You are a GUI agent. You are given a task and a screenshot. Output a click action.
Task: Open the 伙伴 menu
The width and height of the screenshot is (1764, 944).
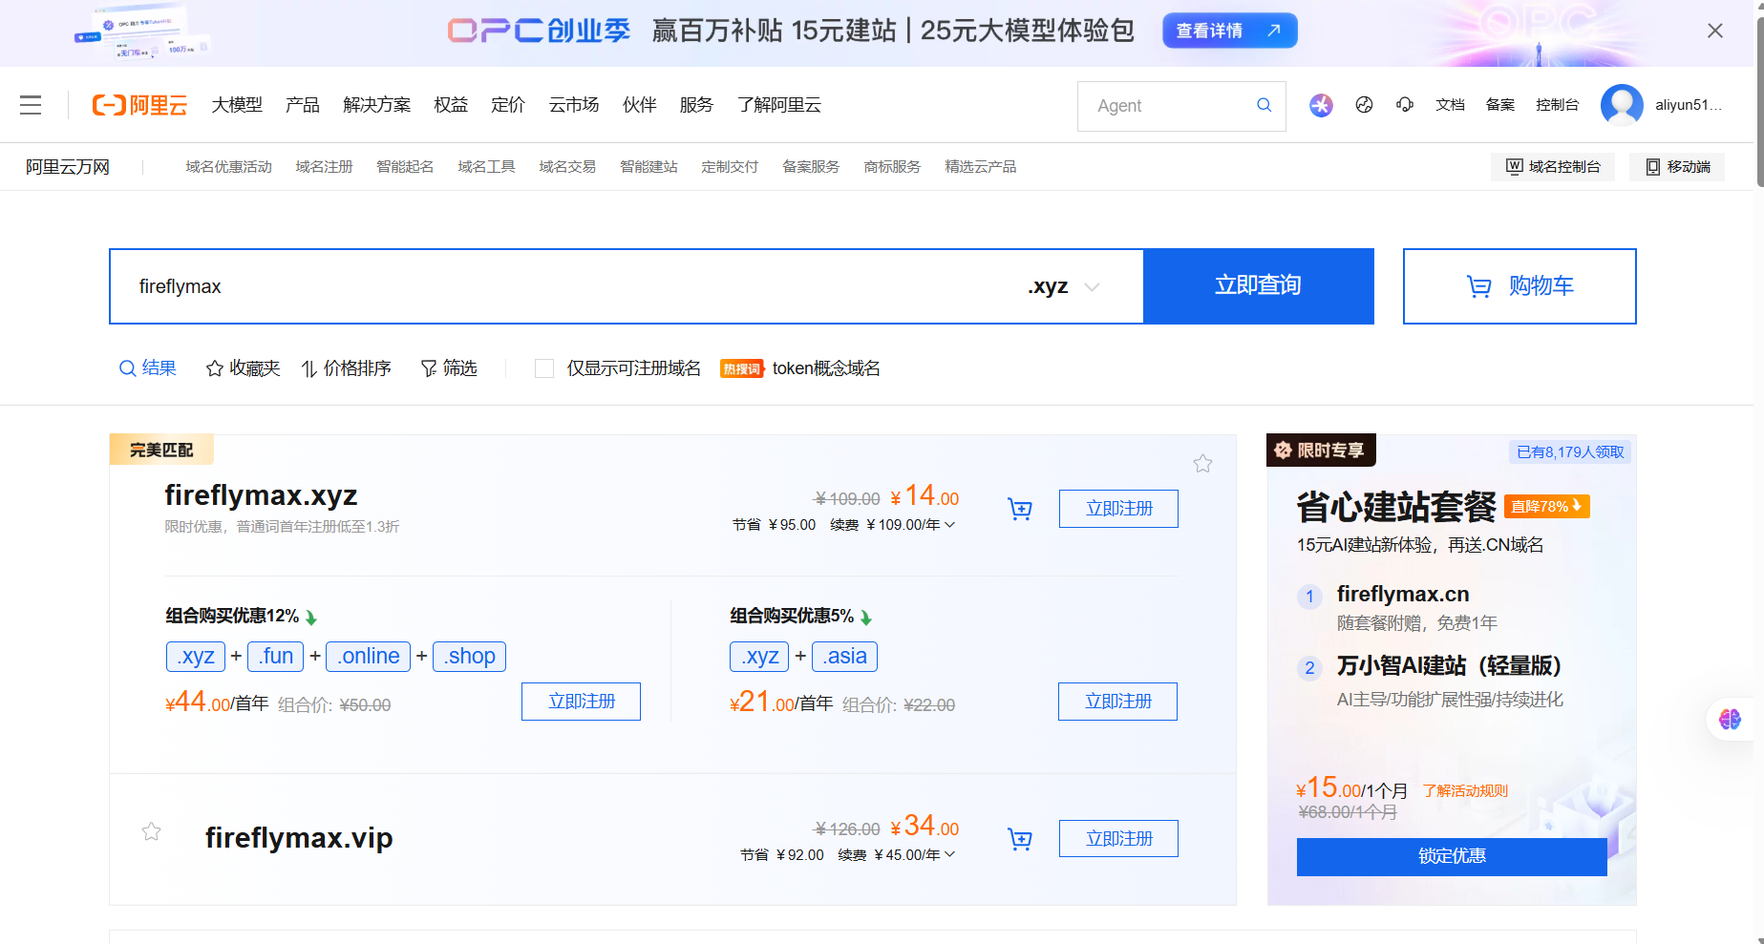(640, 105)
